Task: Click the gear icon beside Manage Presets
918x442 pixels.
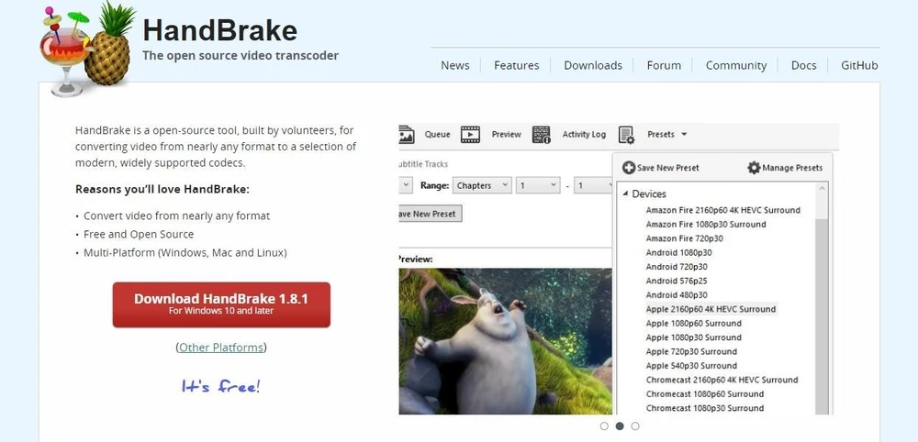Action: tap(754, 168)
